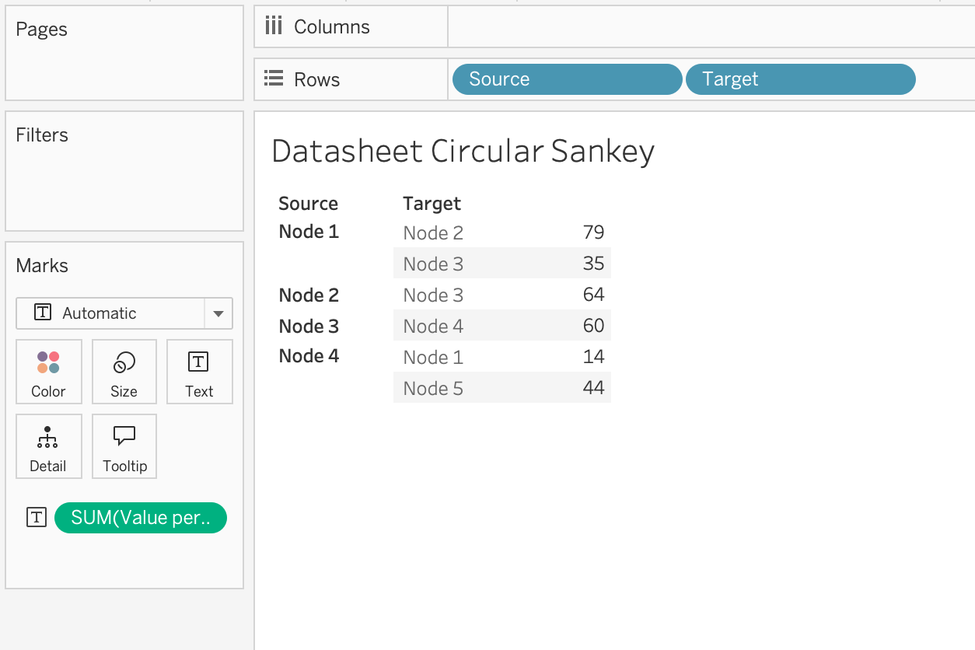Screen dimensions: 975x650
Task: Select the Node 5 target row
Action: tap(433, 388)
